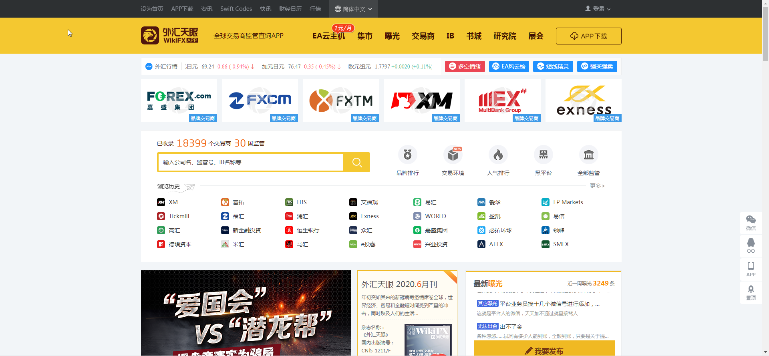Open the WikiFX magazine cover thumbnail
This screenshot has width=769, height=356.
[428, 340]
